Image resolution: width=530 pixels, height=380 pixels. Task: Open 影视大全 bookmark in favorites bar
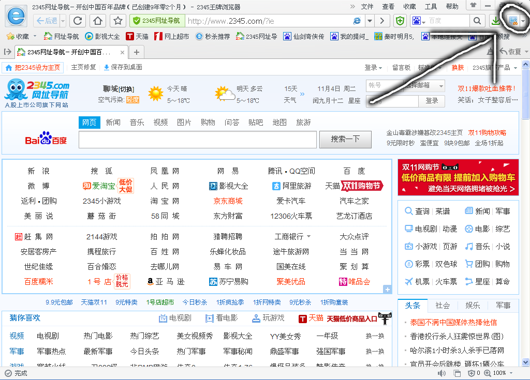[x=102, y=36]
